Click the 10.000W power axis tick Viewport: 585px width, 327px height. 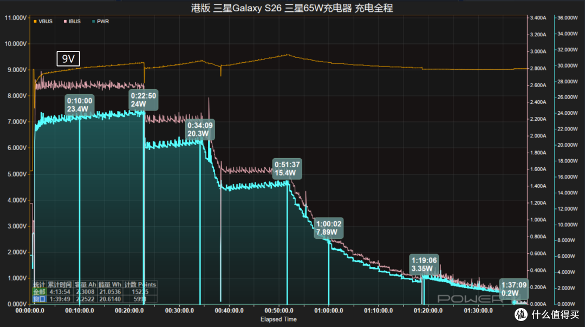tap(568, 225)
